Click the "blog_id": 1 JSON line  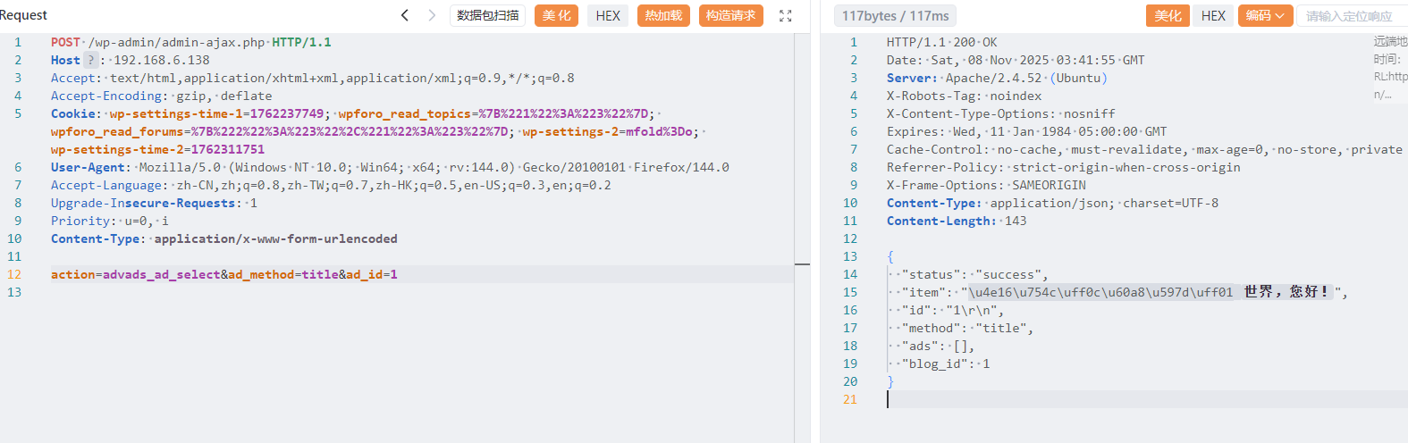click(x=946, y=364)
